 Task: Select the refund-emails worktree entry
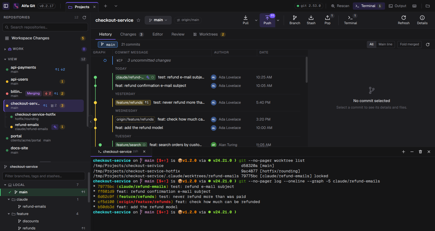click(x=43, y=127)
